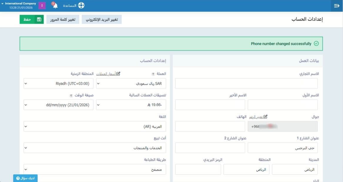
Task: Toggle the sidebar menu arrow icon
Action: (337, 6)
